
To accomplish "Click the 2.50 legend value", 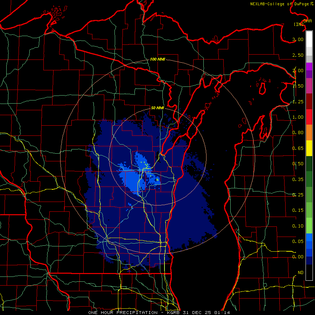I will tap(298, 55).
